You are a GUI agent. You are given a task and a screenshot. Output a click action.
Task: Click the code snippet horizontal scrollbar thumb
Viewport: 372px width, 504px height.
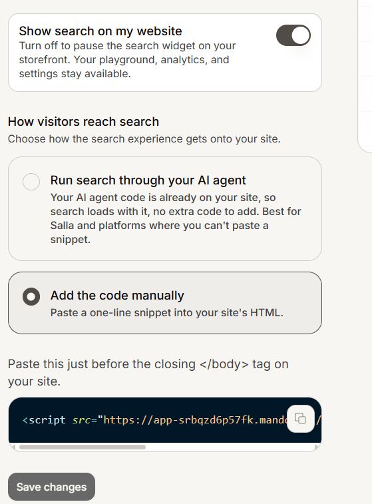pyautogui.click(x=83, y=447)
